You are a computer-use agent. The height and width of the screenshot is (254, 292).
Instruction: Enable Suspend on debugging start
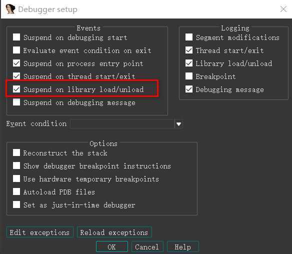tap(16, 37)
